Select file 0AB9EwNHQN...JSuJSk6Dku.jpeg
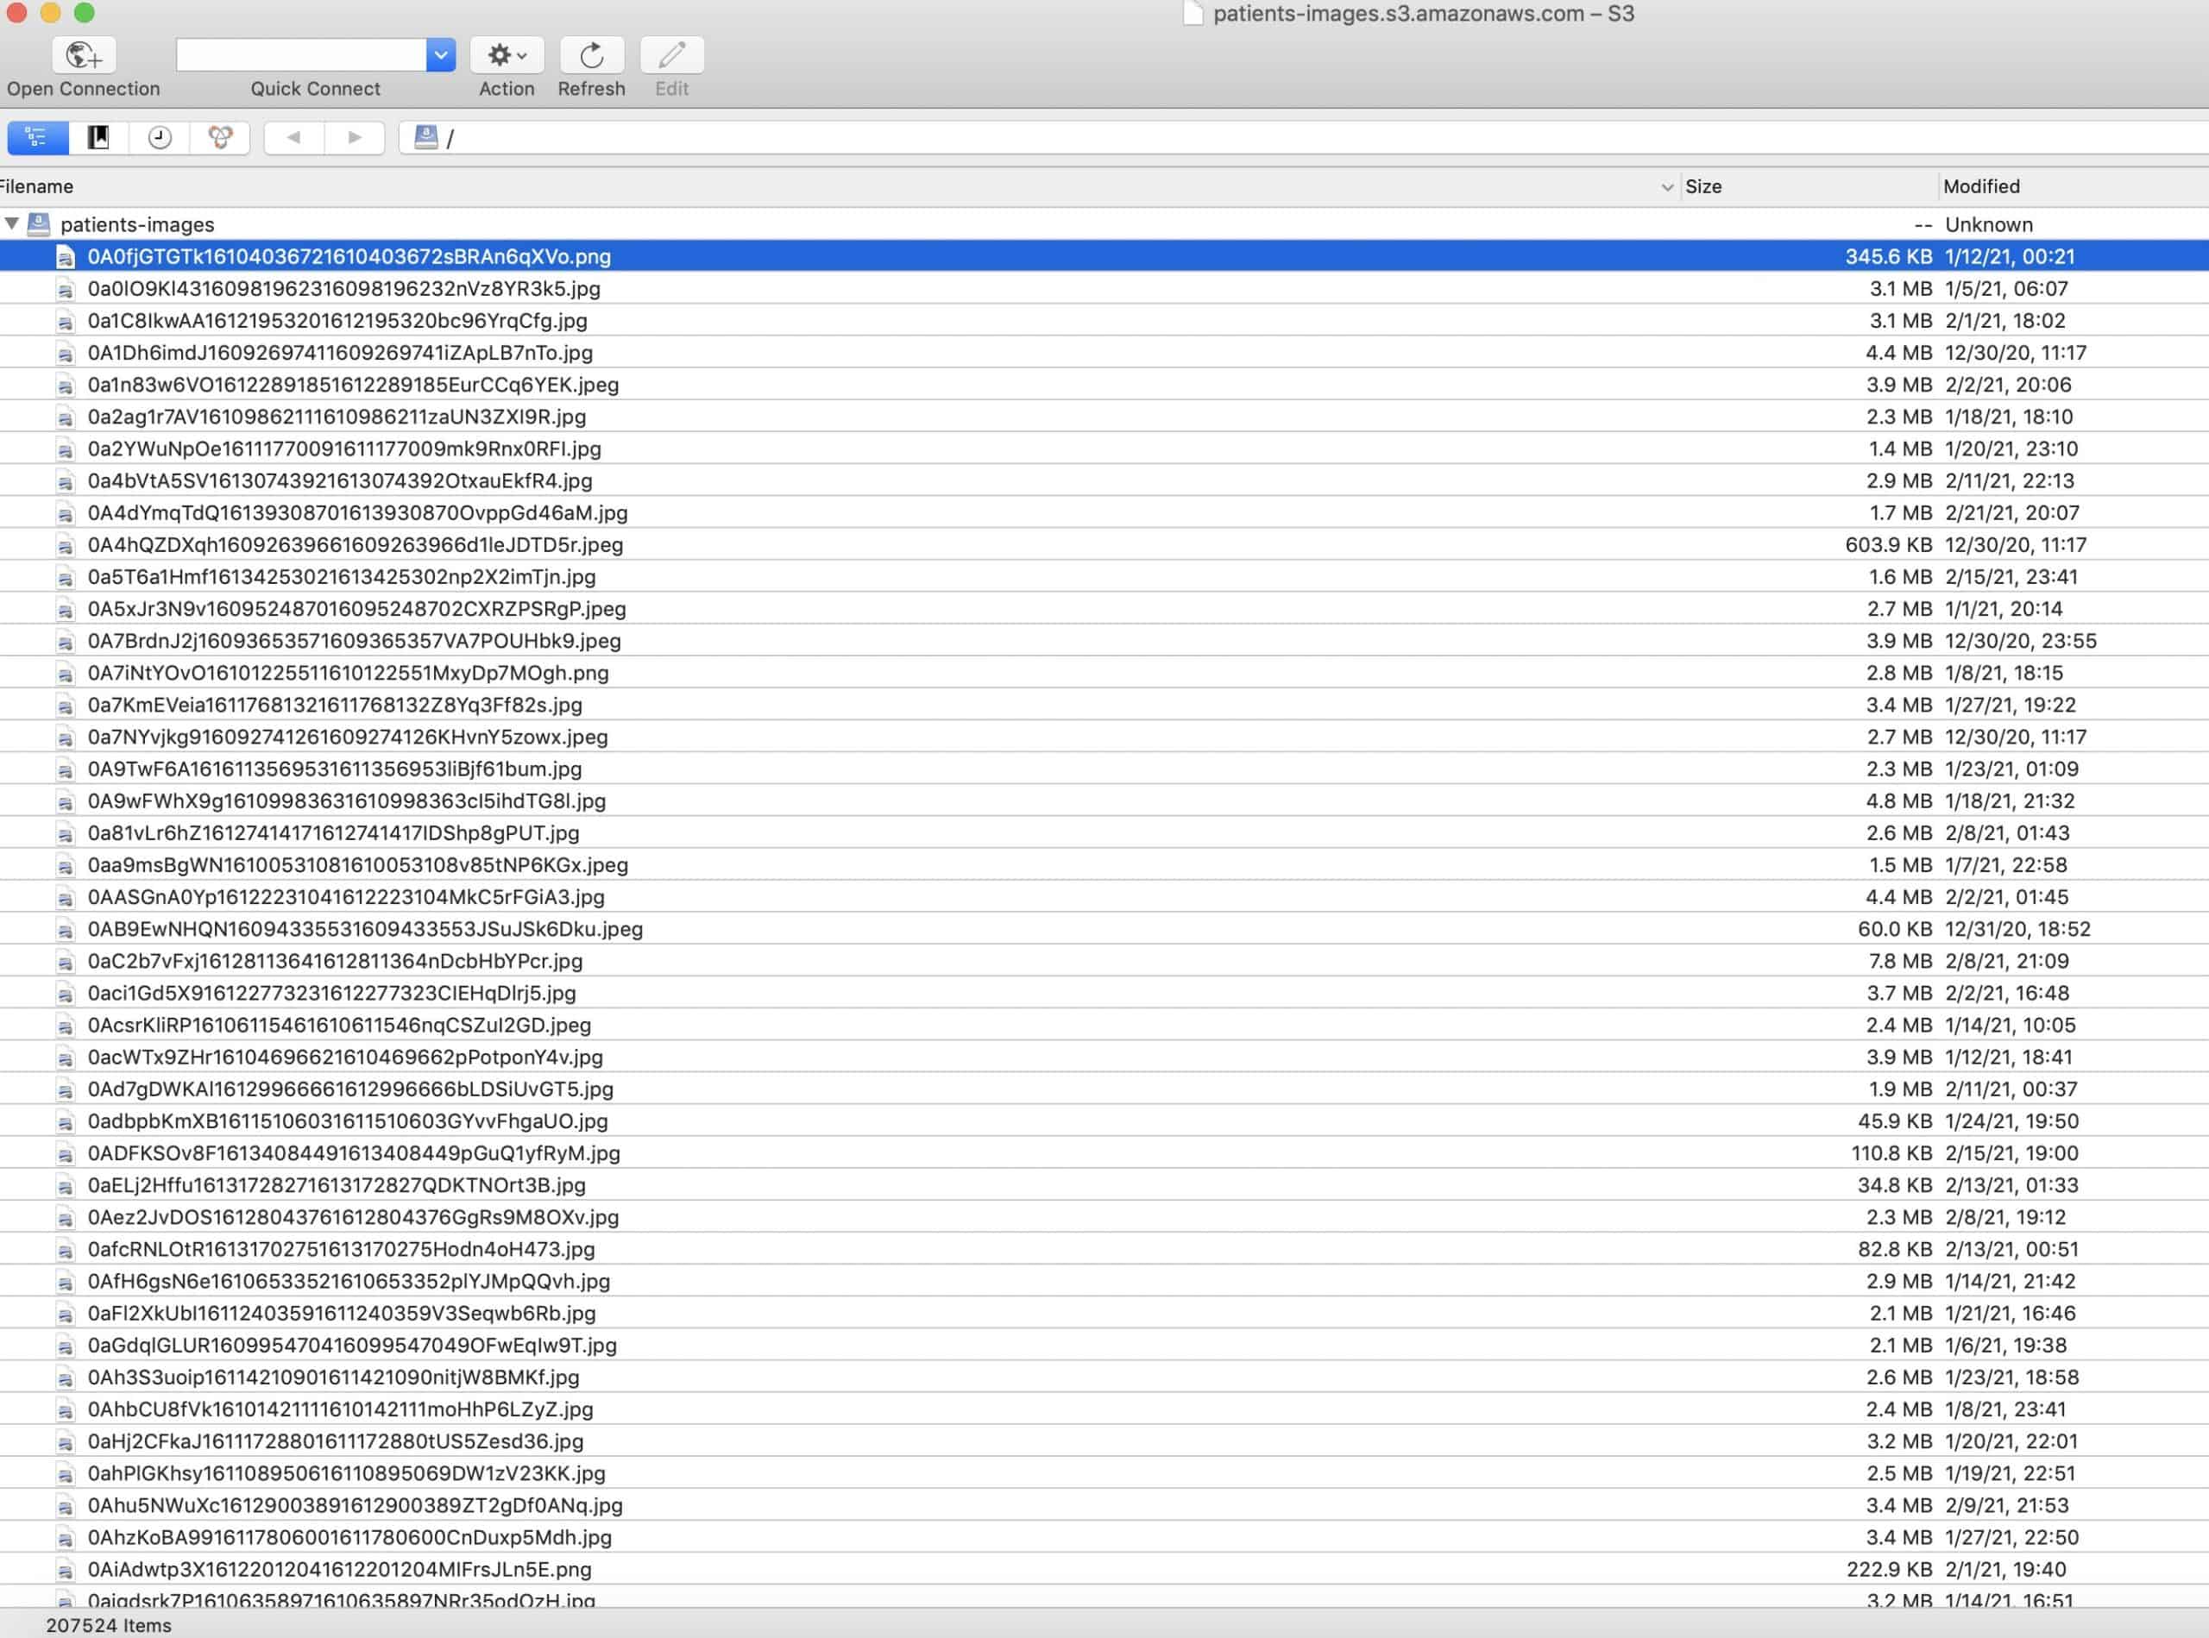Viewport: 2209px width, 1638px height. coord(1104,929)
